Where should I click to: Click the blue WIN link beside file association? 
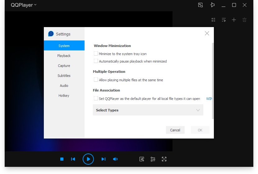209,99
